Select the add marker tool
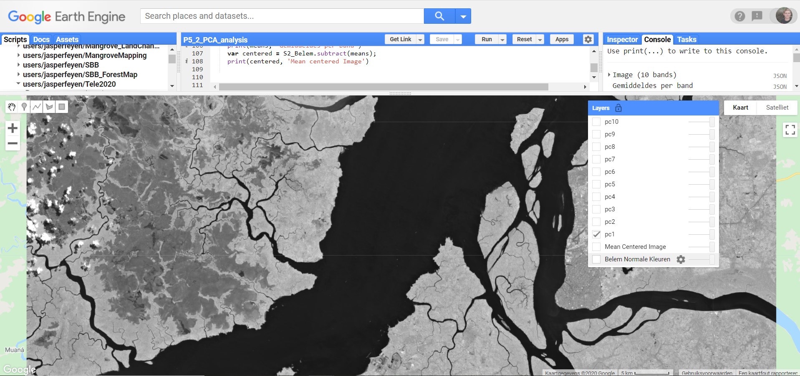The height and width of the screenshot is (376, 800). (x=24, y=107)
